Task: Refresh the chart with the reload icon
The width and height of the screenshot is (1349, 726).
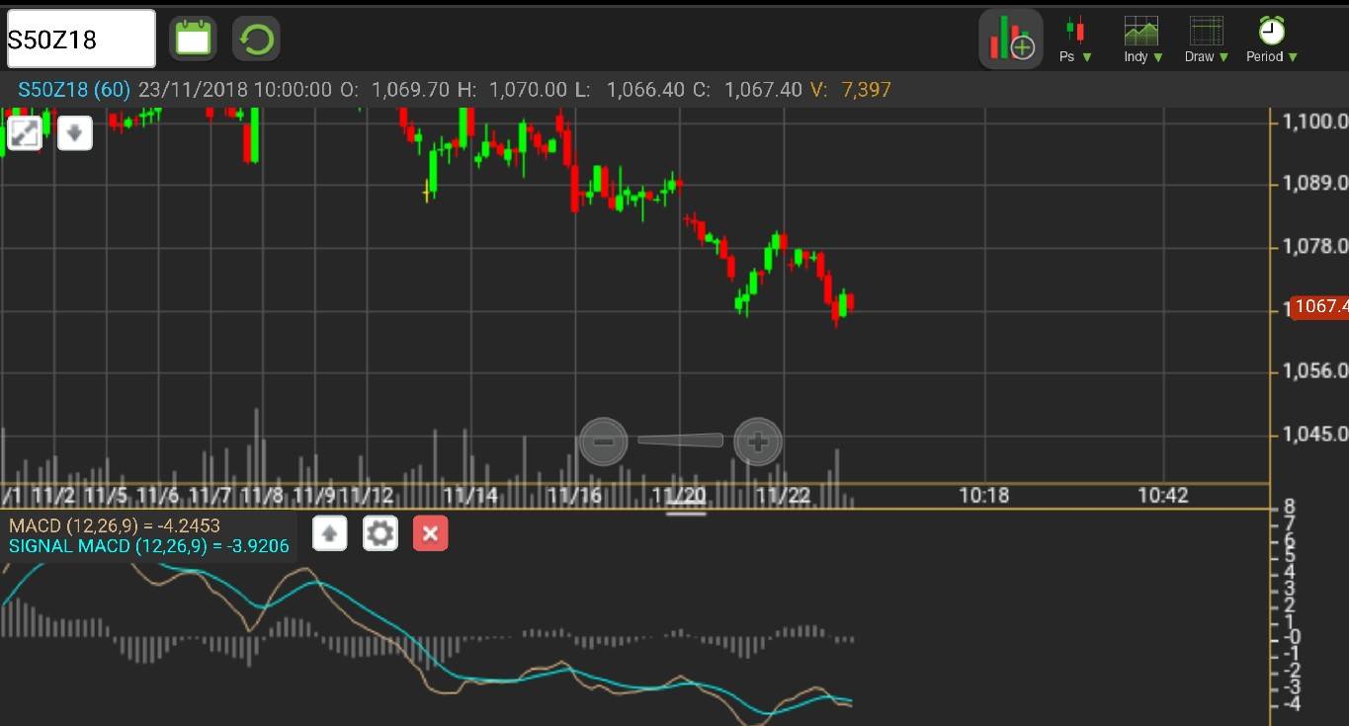Action: coord(256,40)
